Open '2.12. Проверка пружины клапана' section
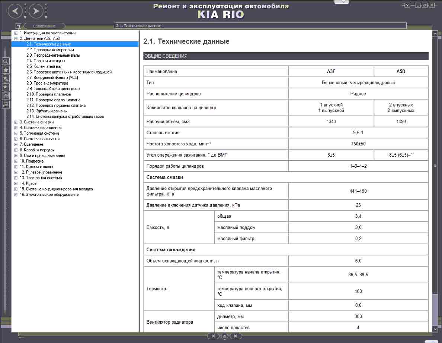This screenshot has width=442, height=343. [x=56, y=106]
